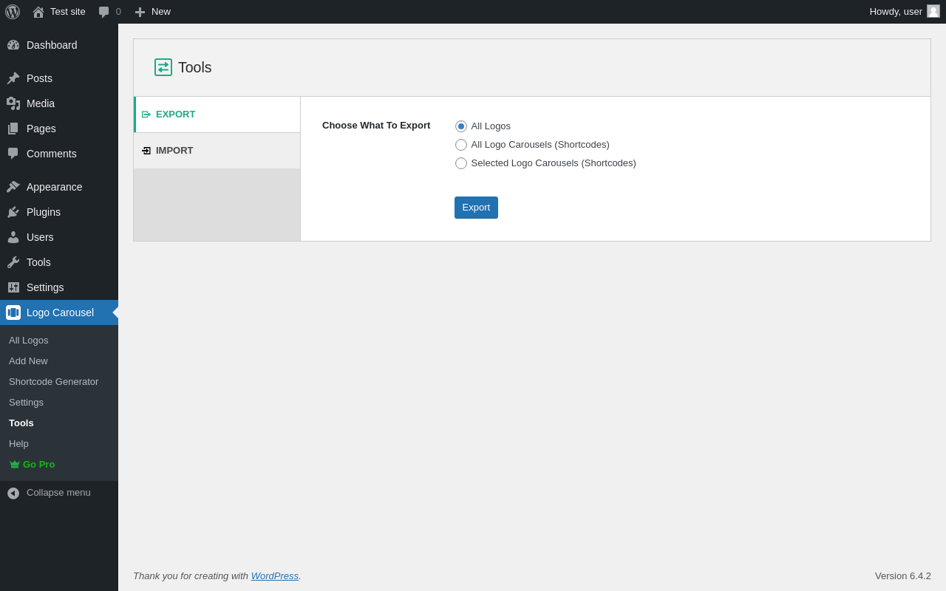Open the Comments menu item

[x=59, y=154]
